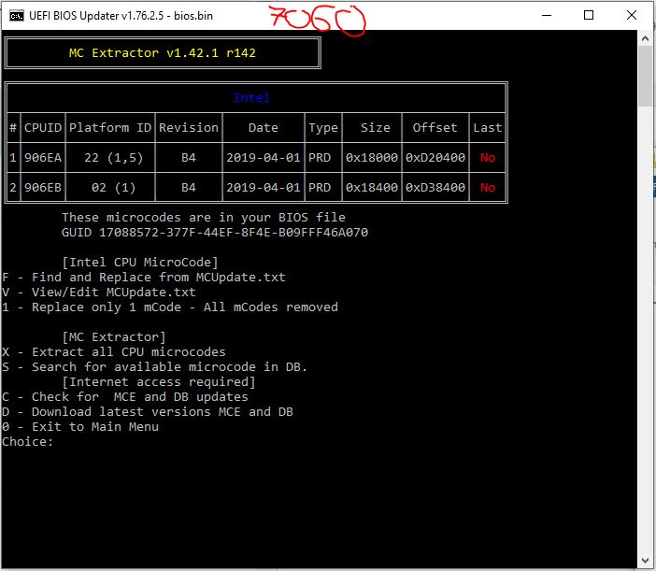Click the 'Size' column header
656x571 pixels.
376,128
